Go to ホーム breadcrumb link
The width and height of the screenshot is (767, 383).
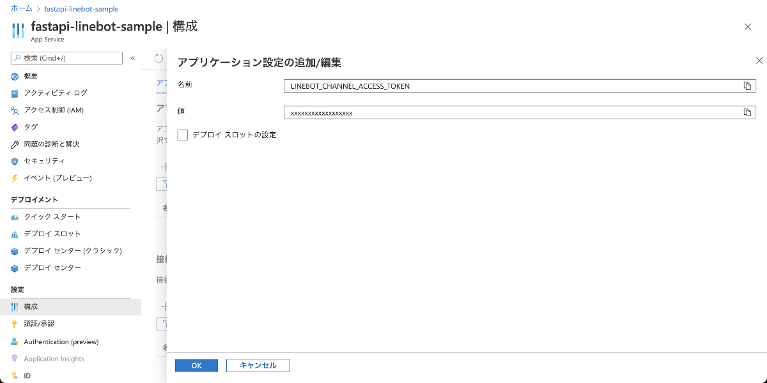point(22,9)
